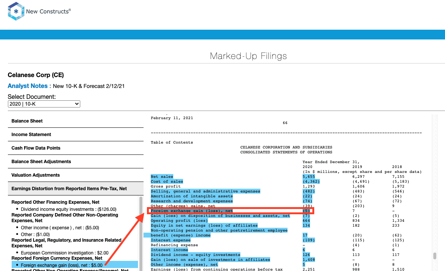Screen dimensions: 445x271
Task: Expand the Cash Flow Data Points section
Action: click(75, 148)
